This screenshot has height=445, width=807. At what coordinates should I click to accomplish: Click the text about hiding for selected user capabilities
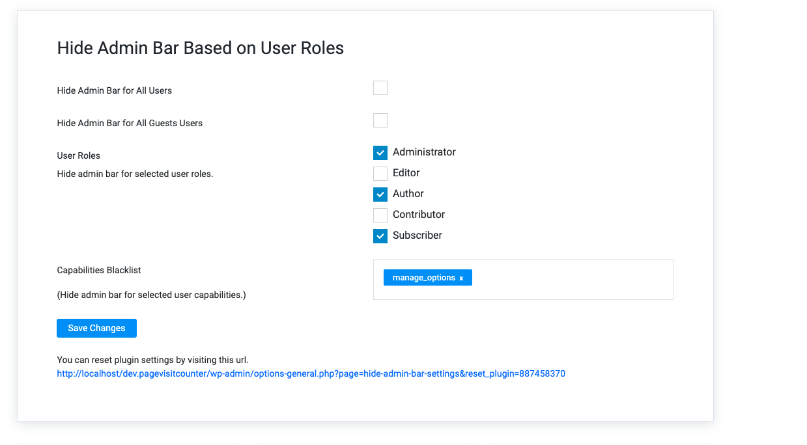[x=152, y=295]
